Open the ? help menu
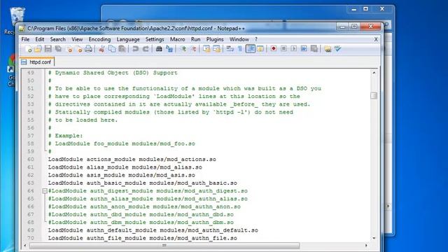The width and height of the screenshot is (448, 252). point(256,39)
